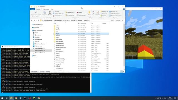Select Quick access (Быстрый доступ)
Screen dimensions: 178x100
click(38, 25)
